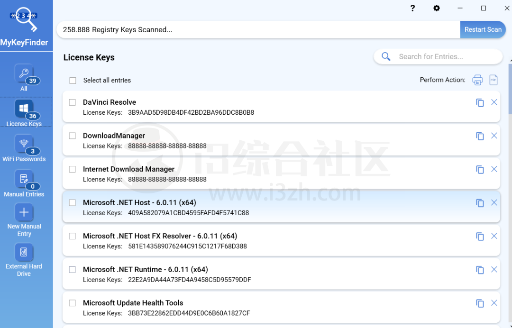Viewport: 512px width, 328px height.
Task: Click Microsoft .NET Host FX Resolver title
Action: pos(160,236)
